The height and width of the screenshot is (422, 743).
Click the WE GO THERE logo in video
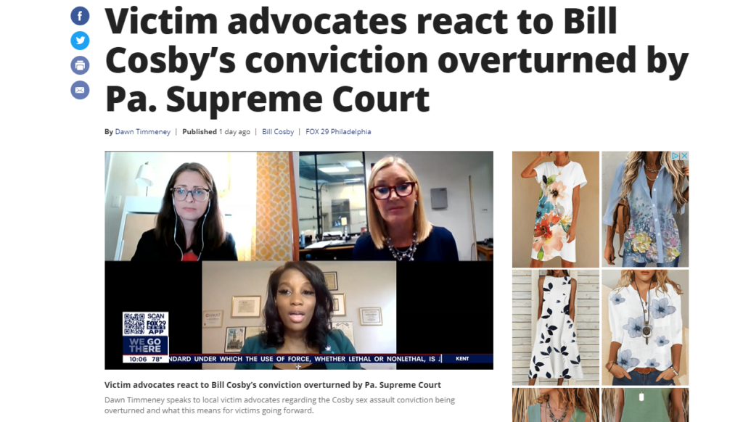(x=145, y=345)
